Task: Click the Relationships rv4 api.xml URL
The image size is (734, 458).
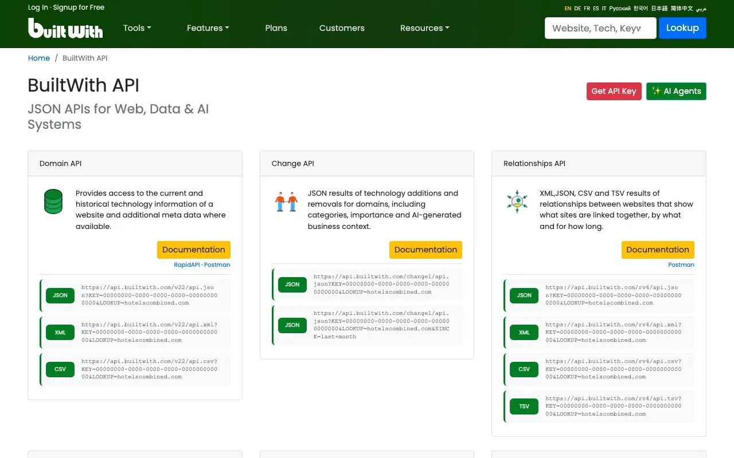Action: (614, 333)
